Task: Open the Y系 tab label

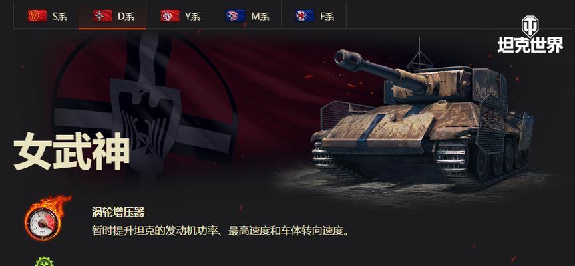Action: tap(192, 17)
